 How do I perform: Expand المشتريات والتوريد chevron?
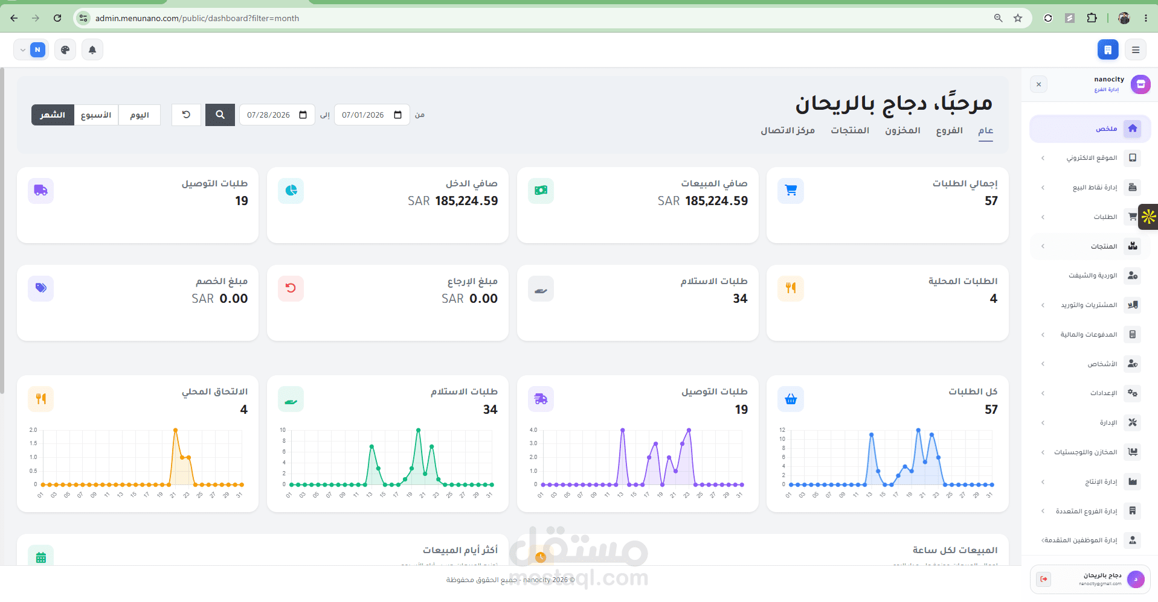coord(1043,305)
